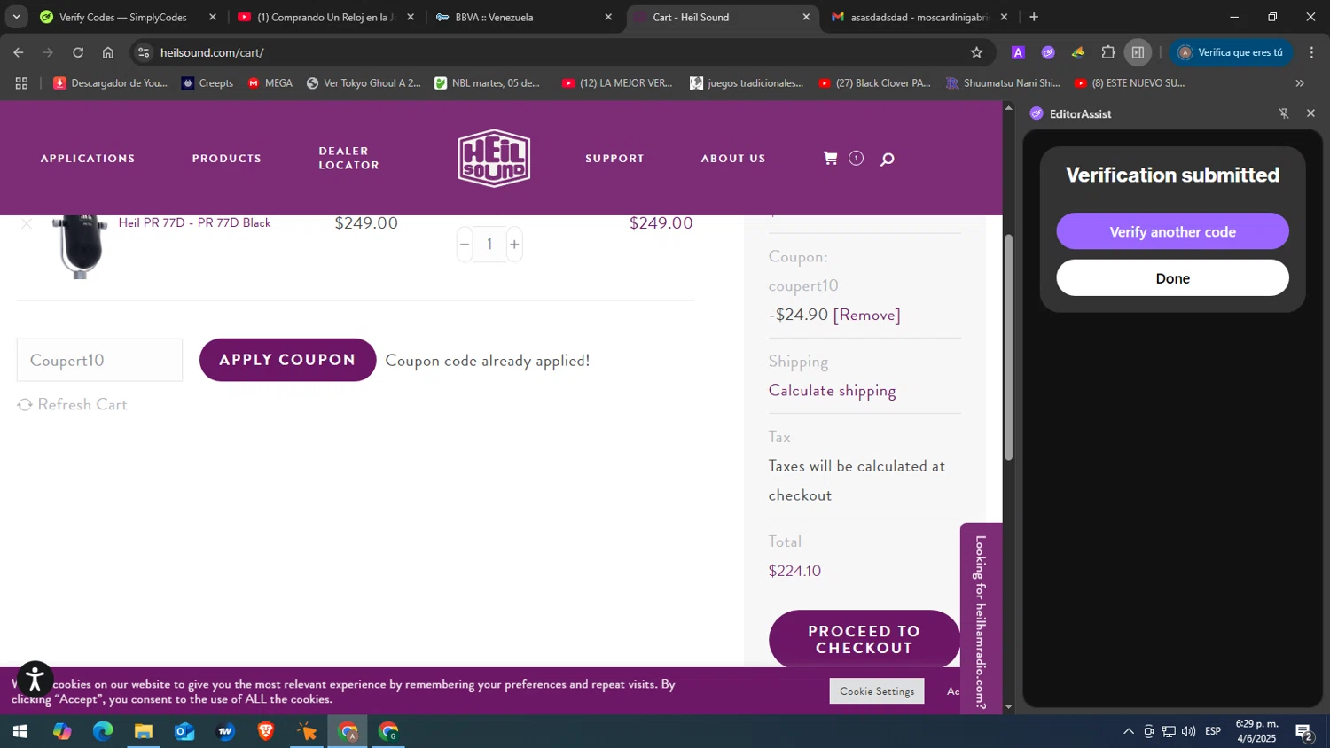Screen dimensions: 1330x748
Task: Click the Apply Coupon button
Action: click(x=287, y=360)
